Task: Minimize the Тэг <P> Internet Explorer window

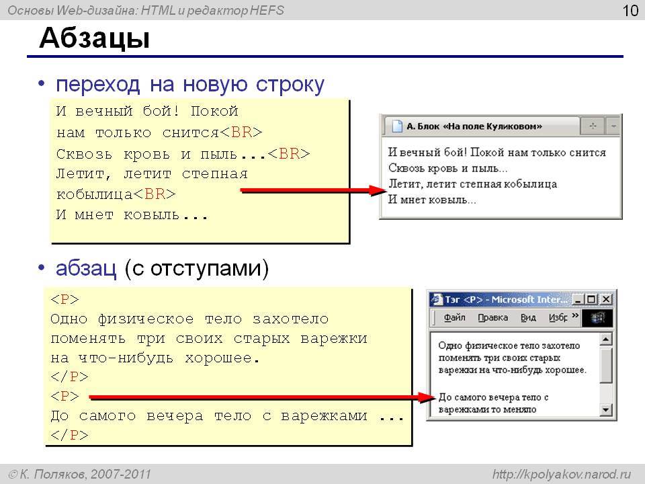Action: coord(578,299)
